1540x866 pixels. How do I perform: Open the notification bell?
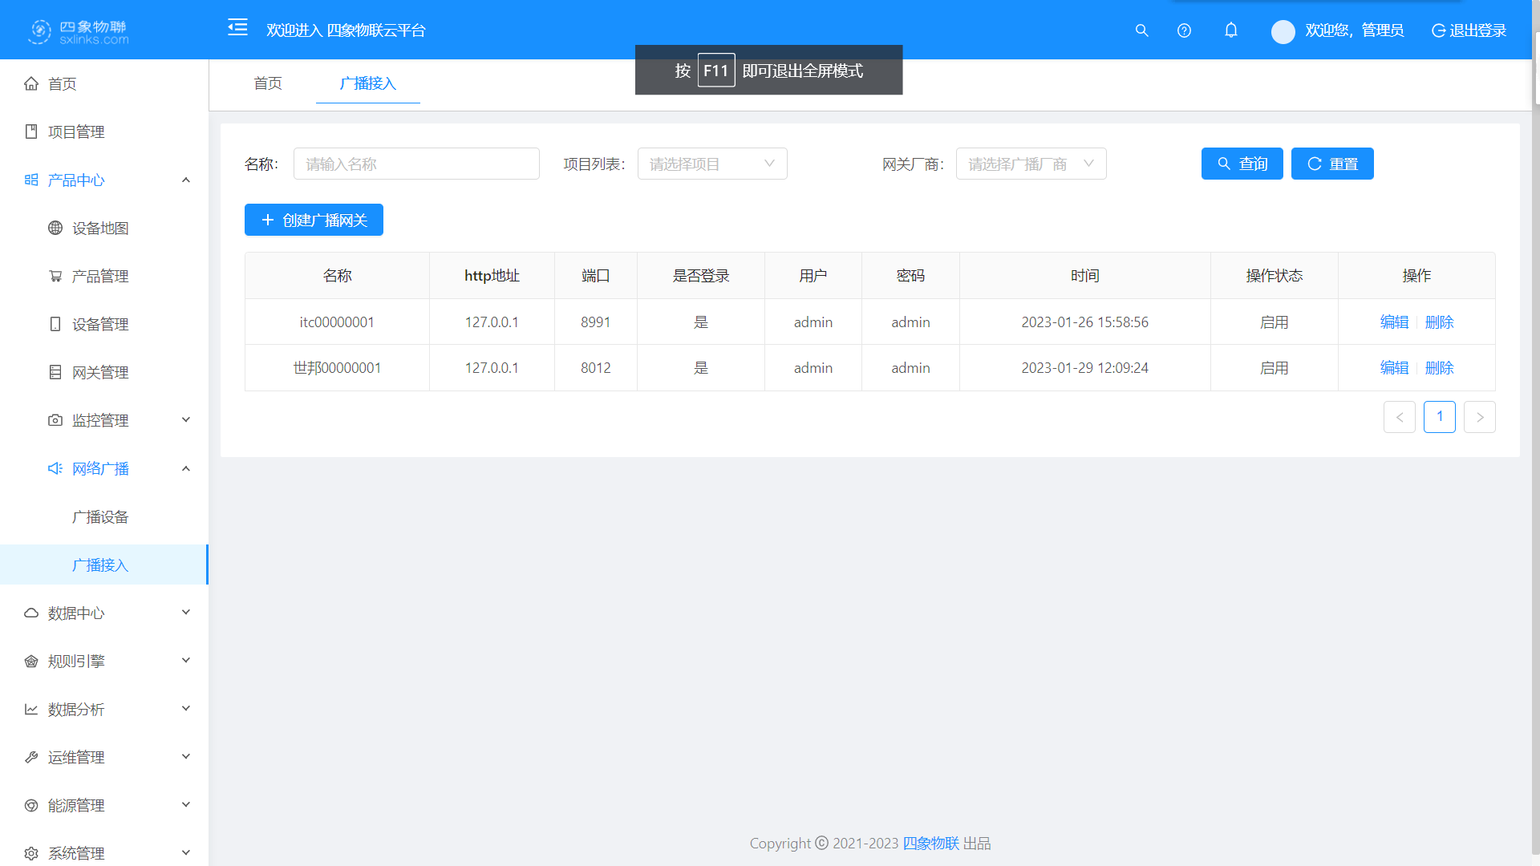point(1231,30)
